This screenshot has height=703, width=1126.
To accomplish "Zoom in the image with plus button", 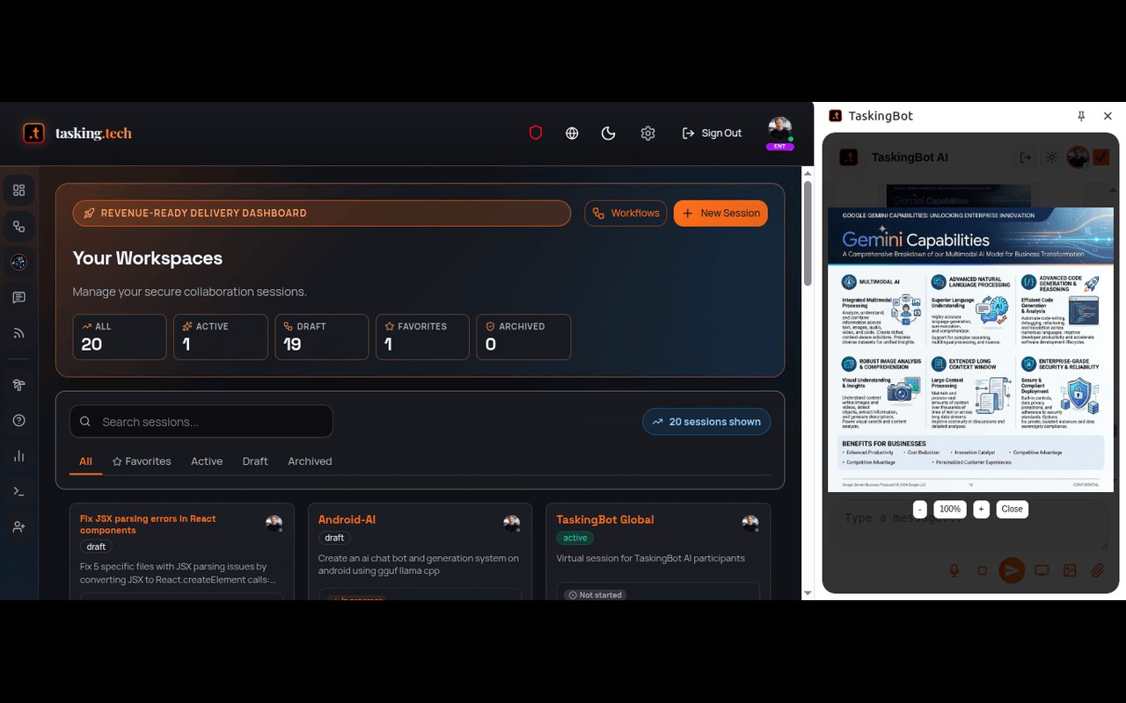I will tap(981, 509).
